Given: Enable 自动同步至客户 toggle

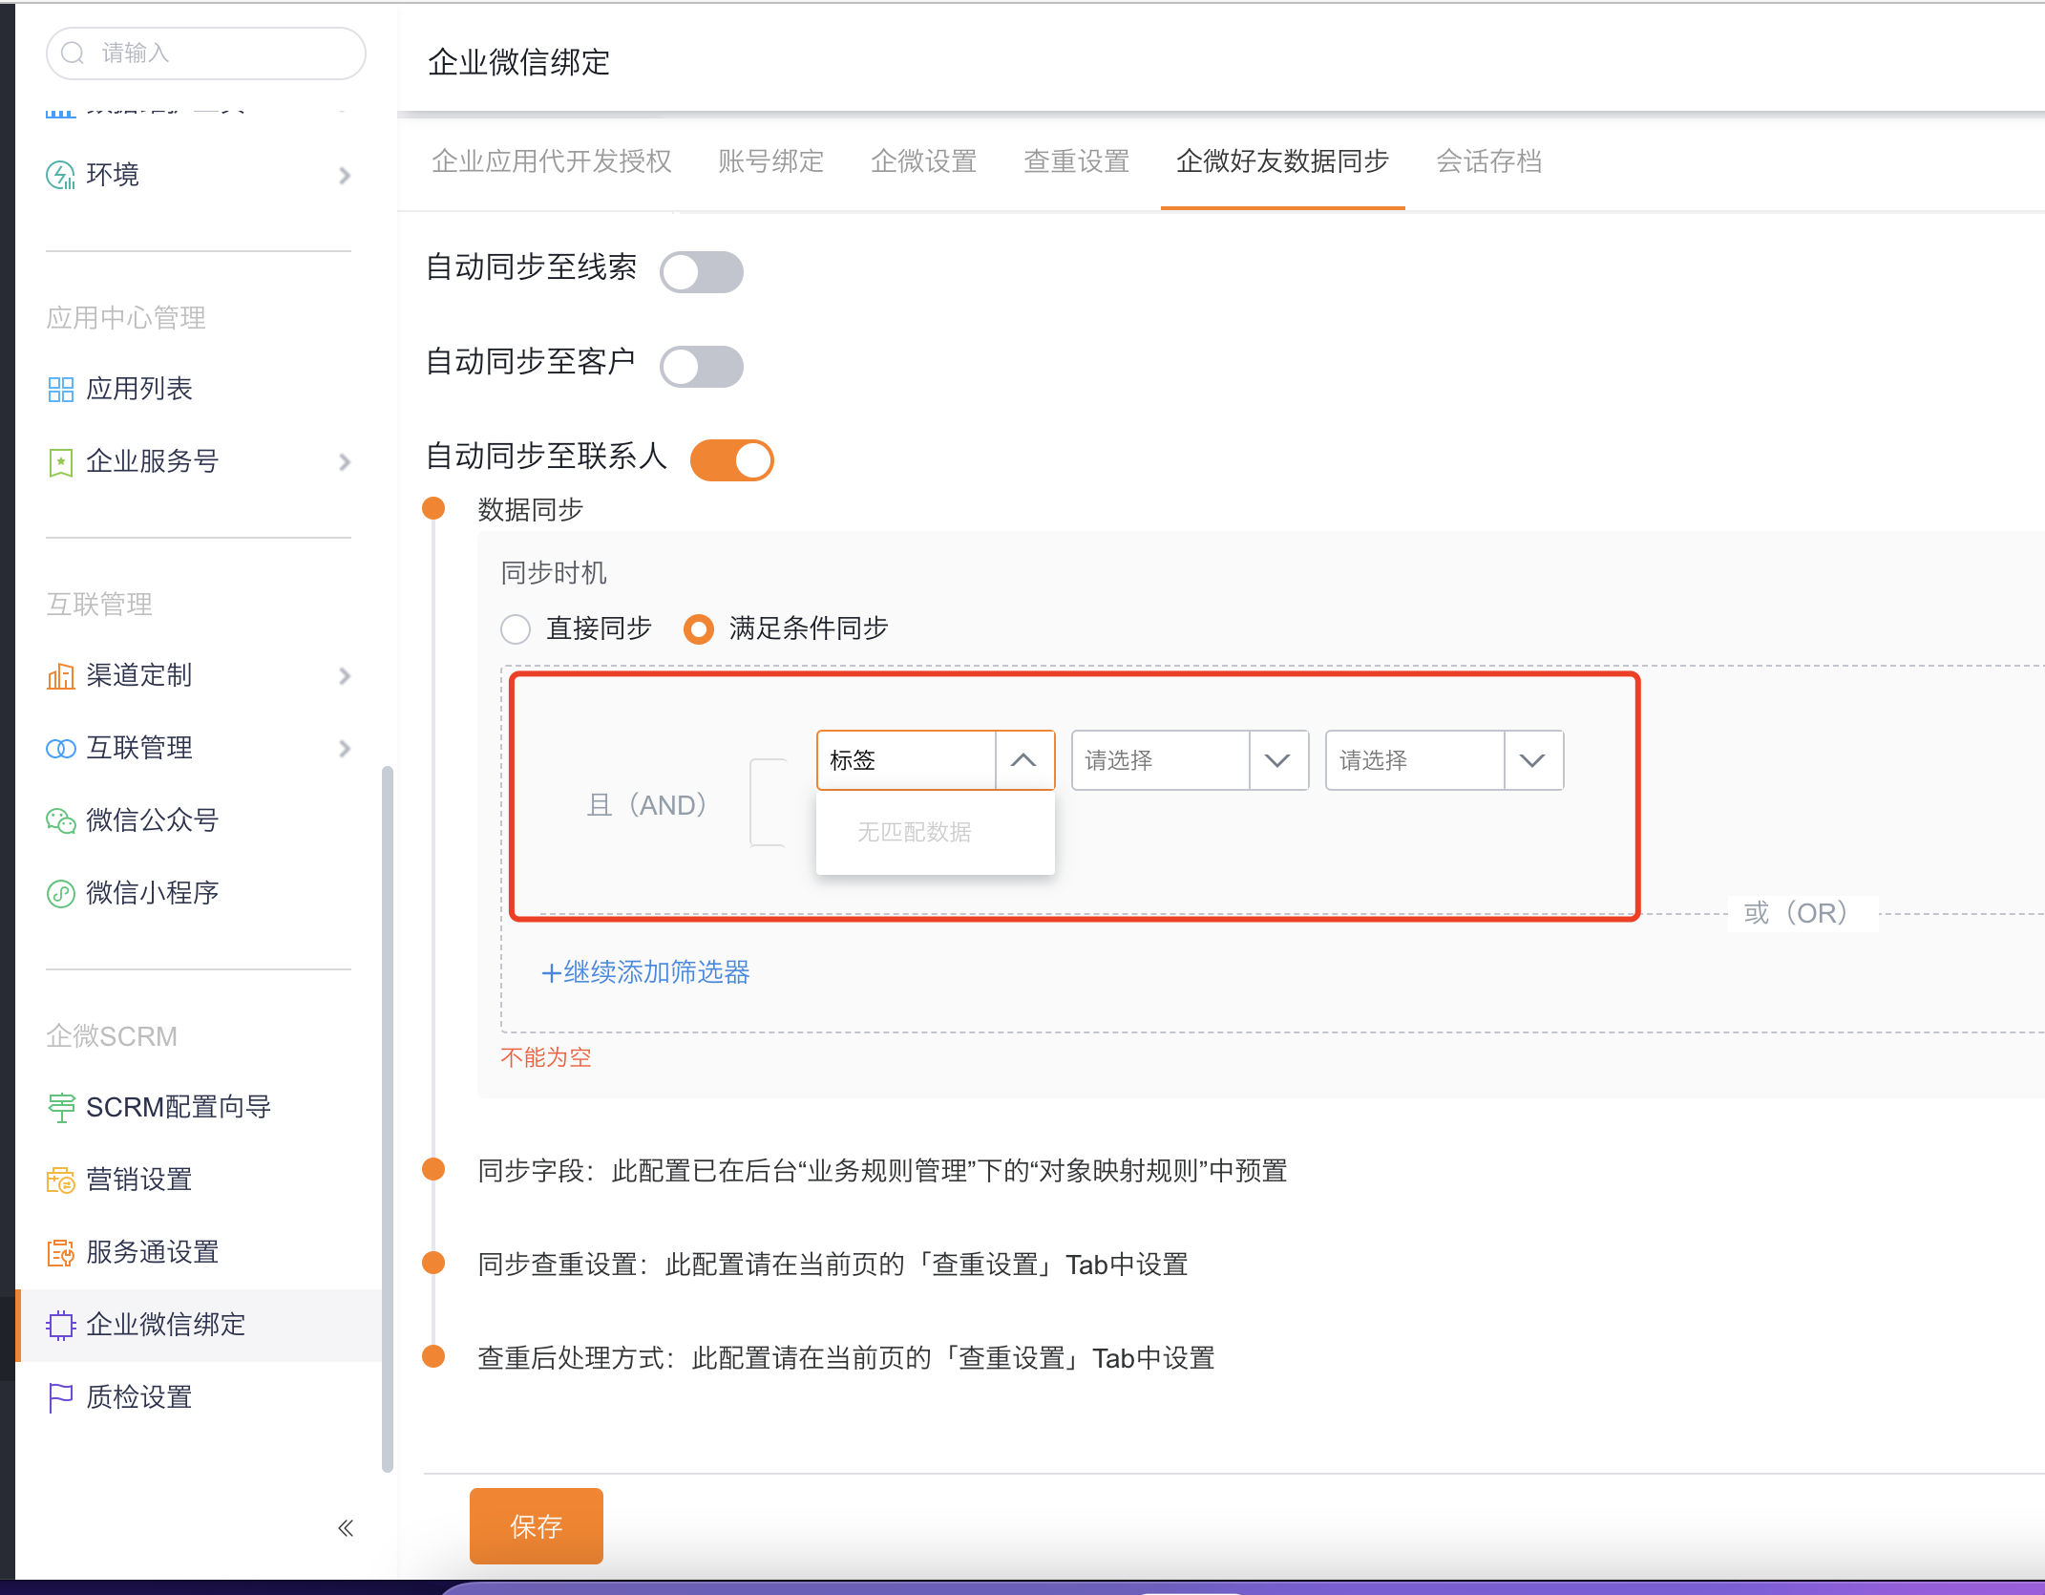Looking at the screenshot, I should click(702, 366).
